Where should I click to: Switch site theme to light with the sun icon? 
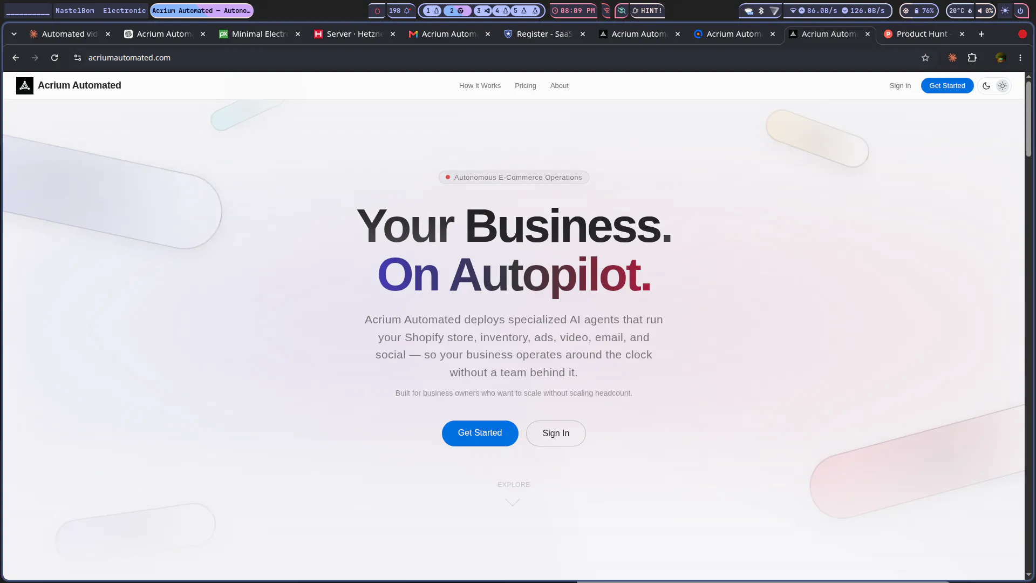pyautogui.click(x=1003, y=86)
